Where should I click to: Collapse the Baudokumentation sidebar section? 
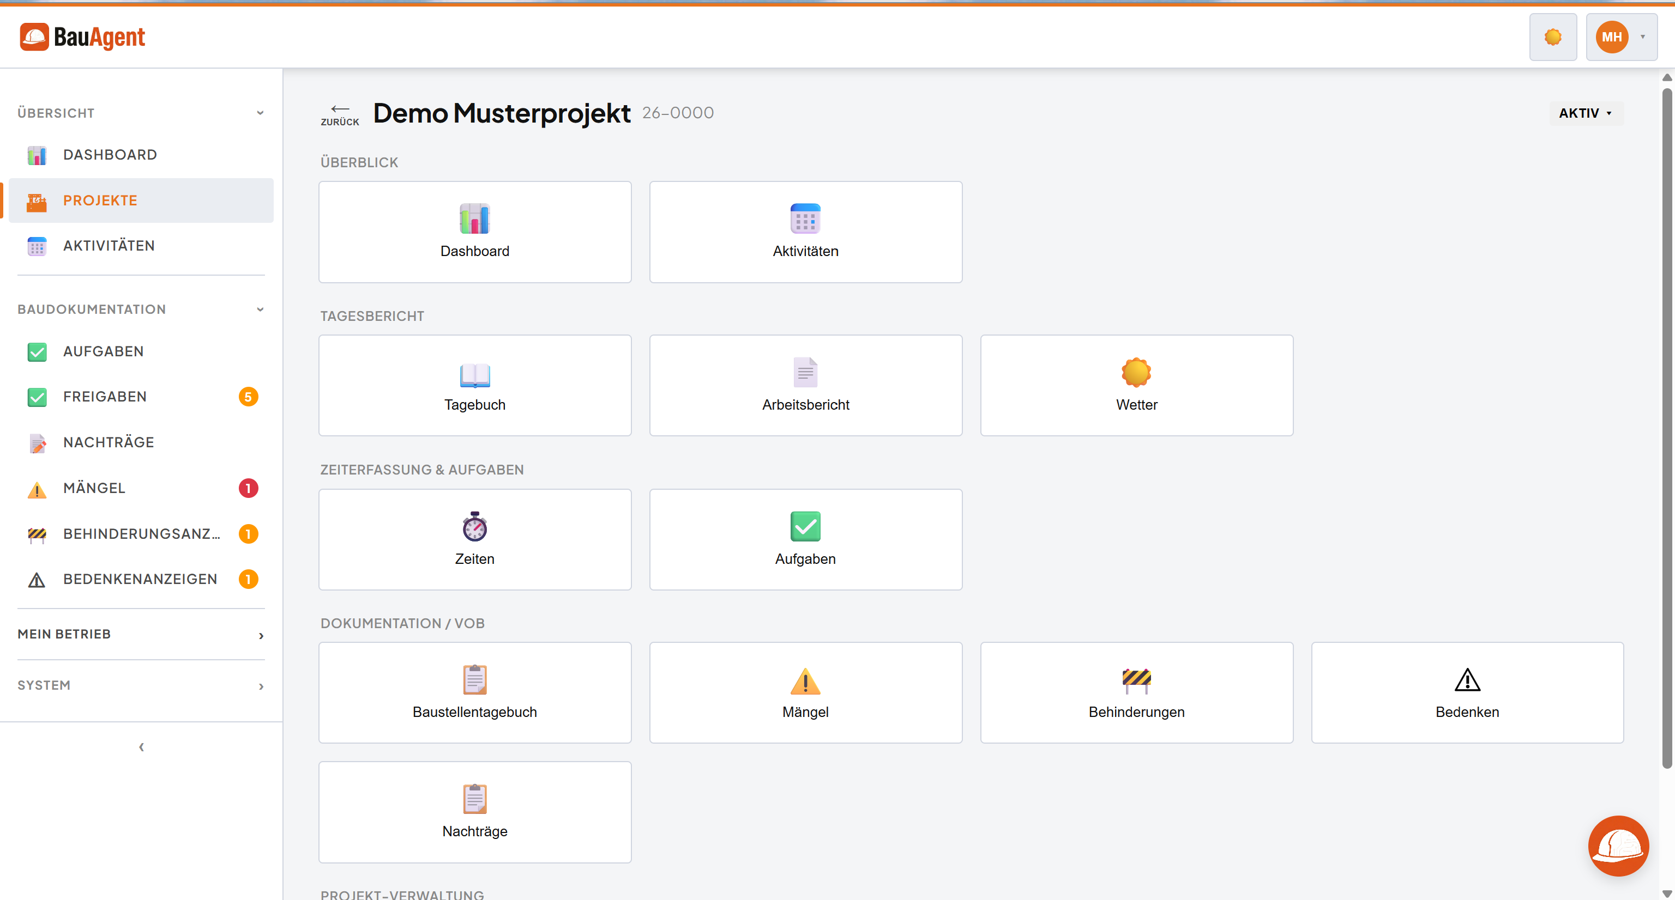pos(260,309)
